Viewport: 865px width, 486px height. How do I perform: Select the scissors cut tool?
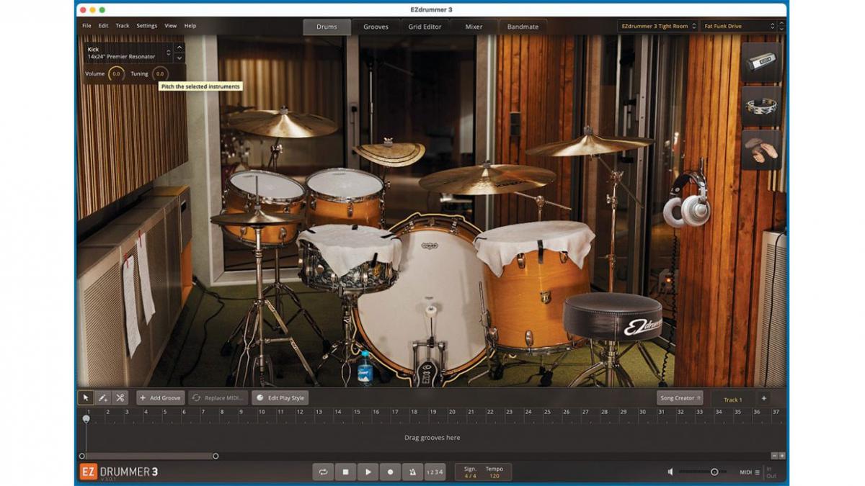120,397
